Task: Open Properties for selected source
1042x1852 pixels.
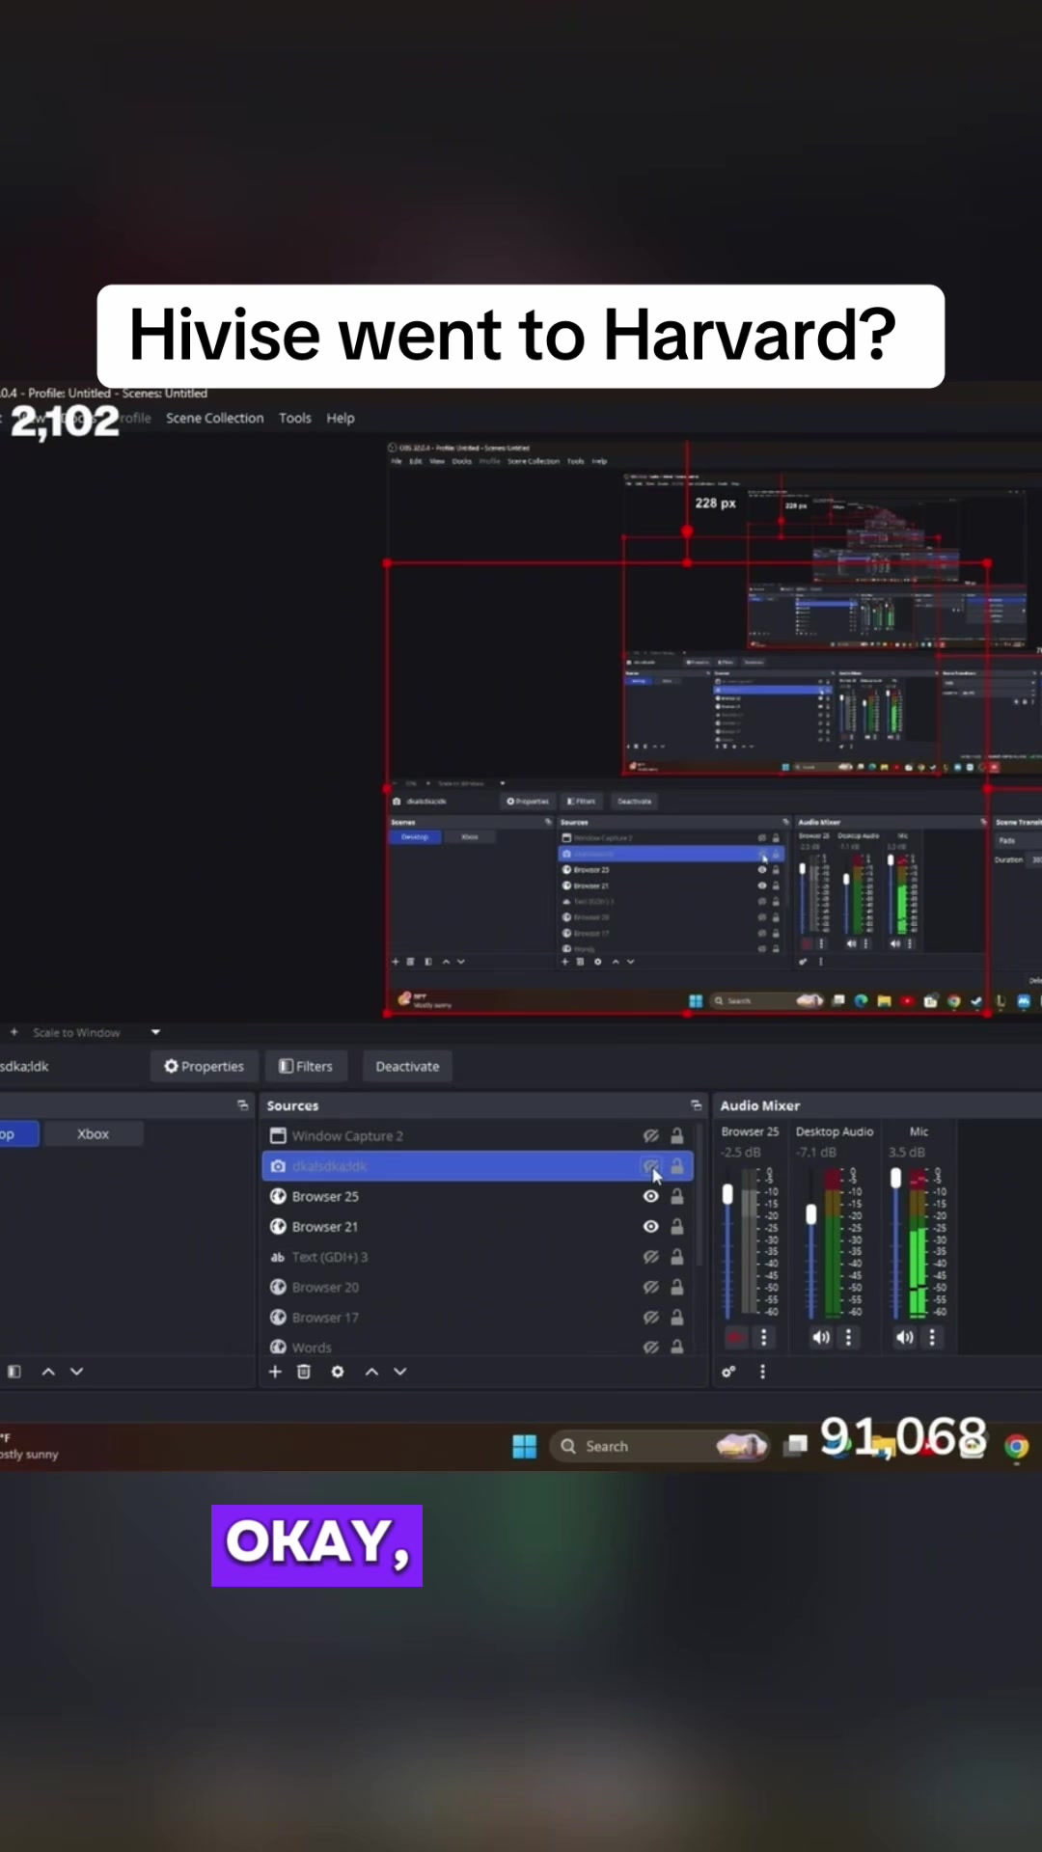Action: click(x=204, y=1066)
